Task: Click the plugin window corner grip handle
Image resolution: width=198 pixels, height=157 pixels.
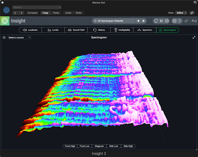Action: click(x=196, y=149)
